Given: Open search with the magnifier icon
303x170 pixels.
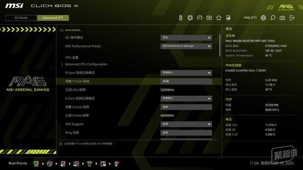Looking at the screenshot, I should point(273,18).
